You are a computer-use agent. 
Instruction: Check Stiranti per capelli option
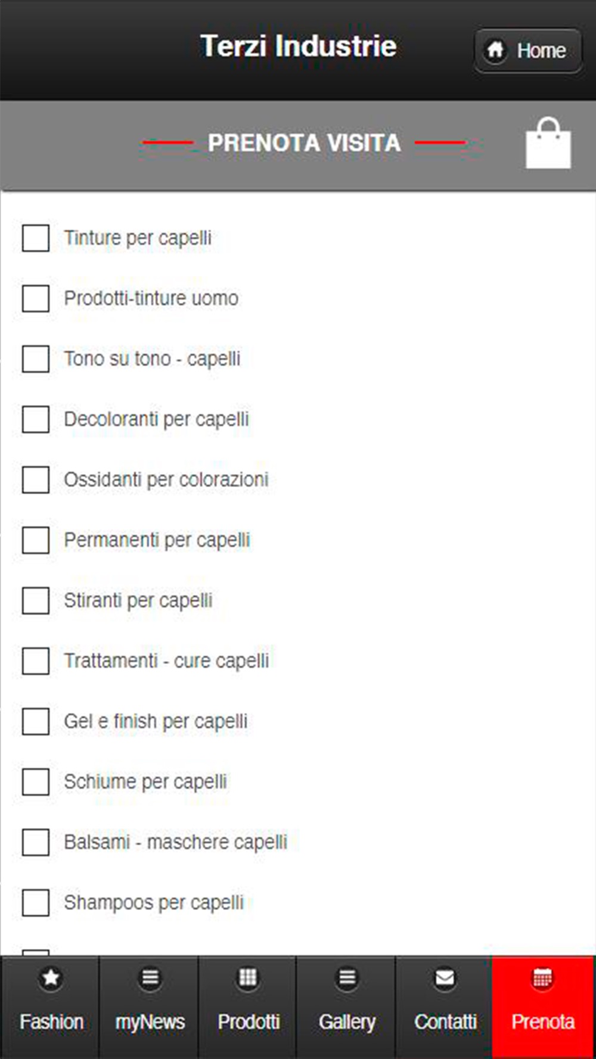[x=36, y=600]
